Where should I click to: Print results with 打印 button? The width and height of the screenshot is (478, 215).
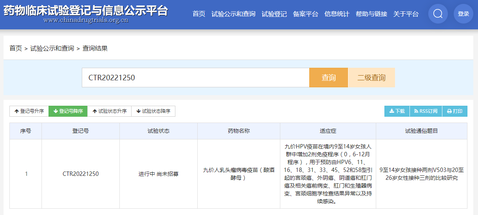pos(455,111)
